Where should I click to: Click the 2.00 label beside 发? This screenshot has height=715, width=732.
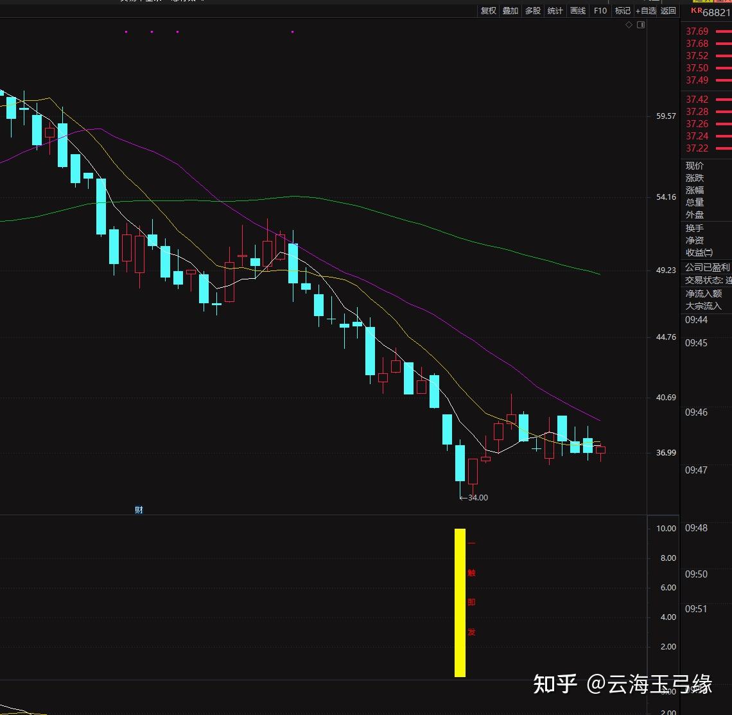coord(668,646)
